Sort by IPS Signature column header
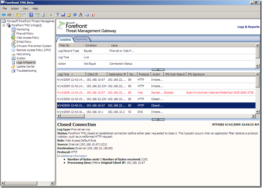This screenshot has height=188, width=262. (221, 74)
